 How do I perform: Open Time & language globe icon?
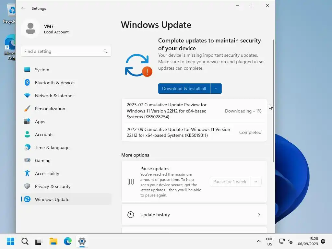(27, 148)
